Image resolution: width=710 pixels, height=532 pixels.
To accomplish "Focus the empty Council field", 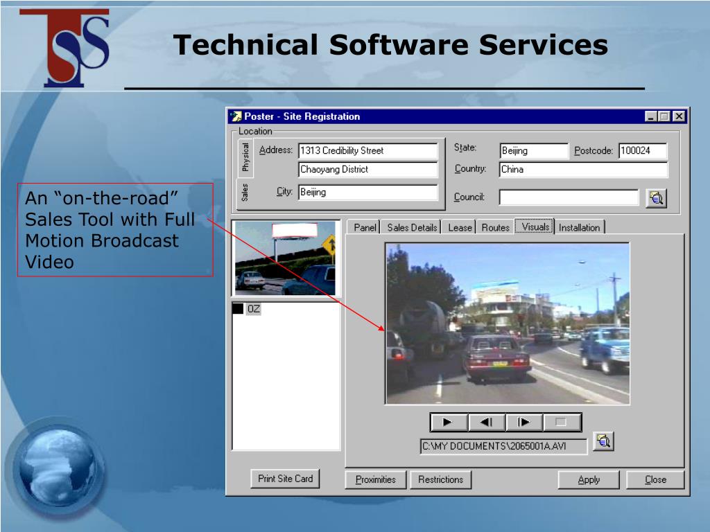I will point(569,197).
